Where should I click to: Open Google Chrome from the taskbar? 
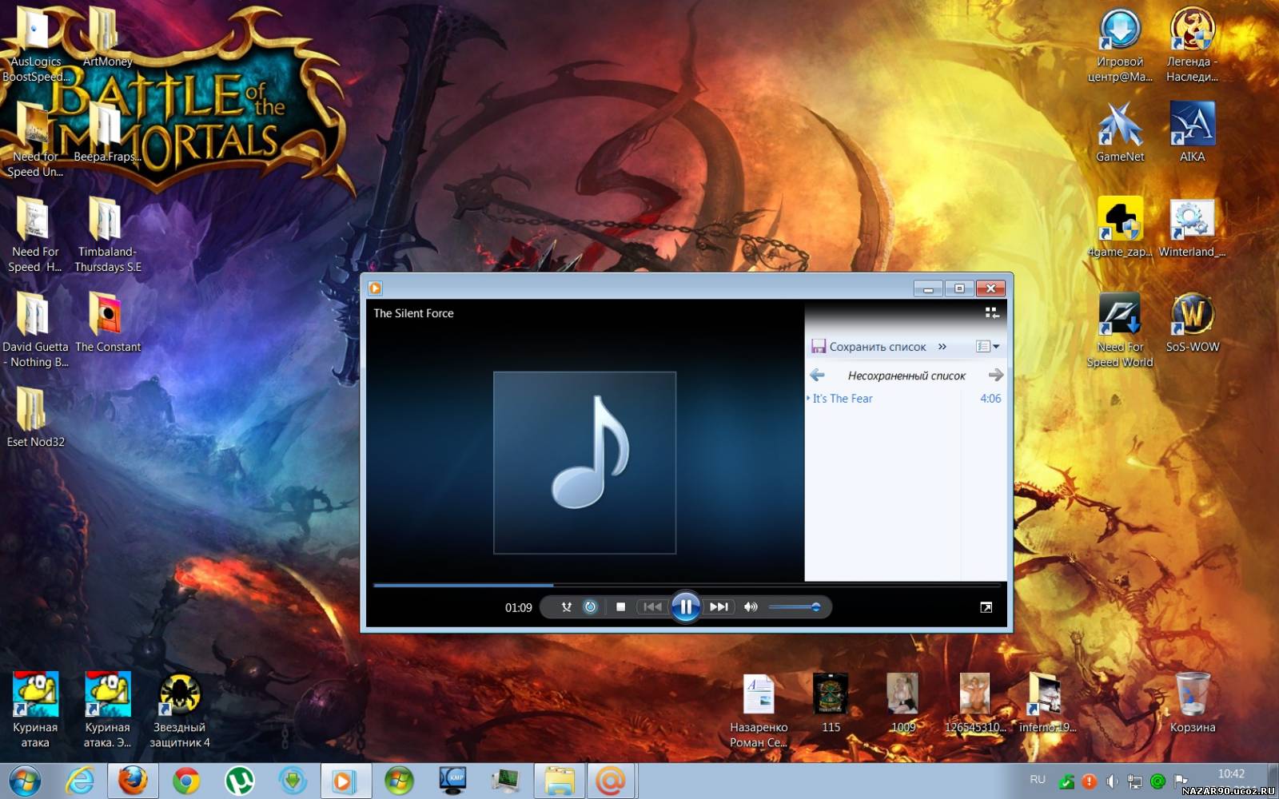(185, 781)
